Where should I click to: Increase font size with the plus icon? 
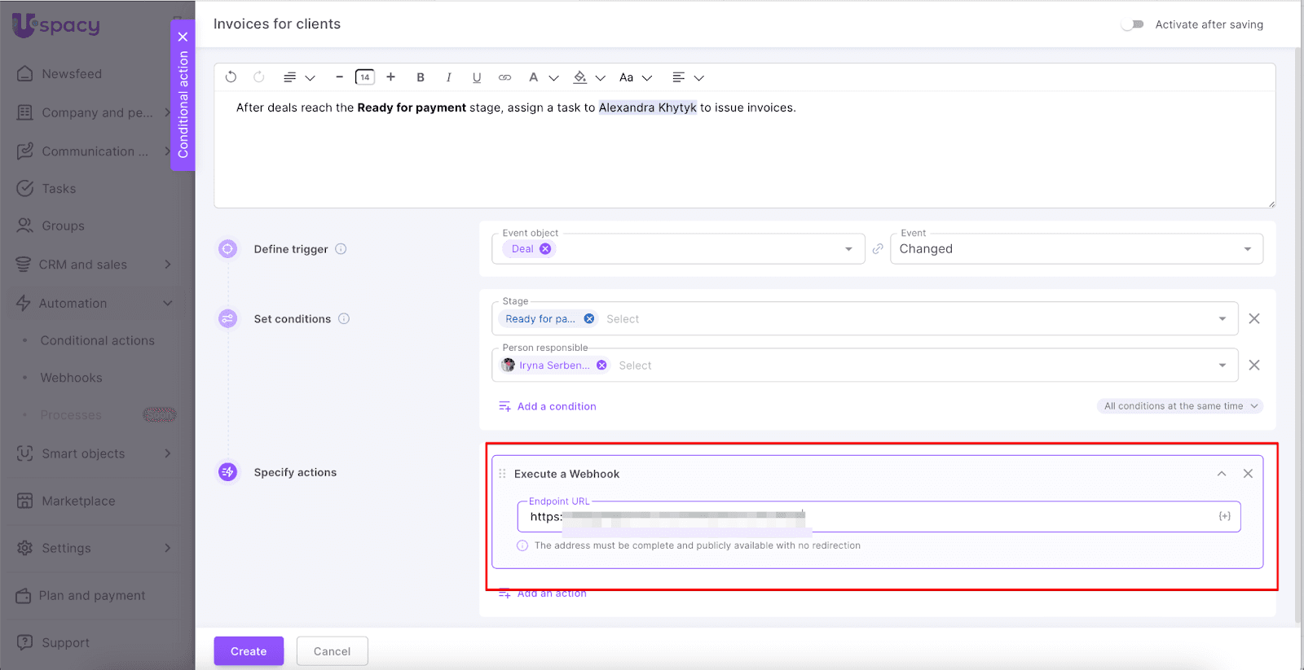pyautogui.click(x=391, y=77)
